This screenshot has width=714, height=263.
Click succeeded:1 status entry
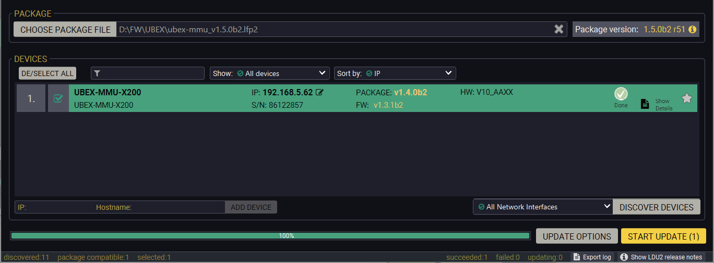[467, 257]
